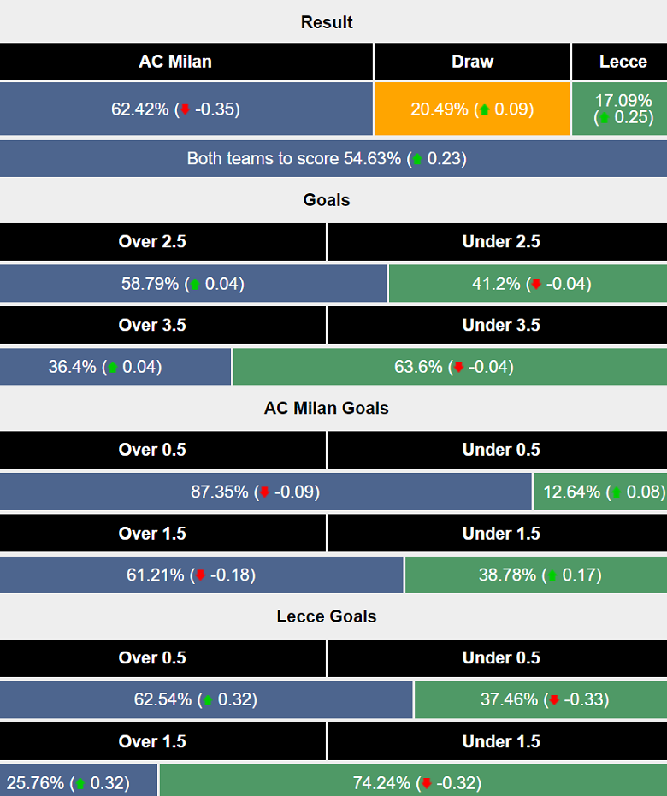The width and height of the screenshot is (667, 796).
Task: Click the AC Milan Goals section title
Action: [x=327, y=409]
